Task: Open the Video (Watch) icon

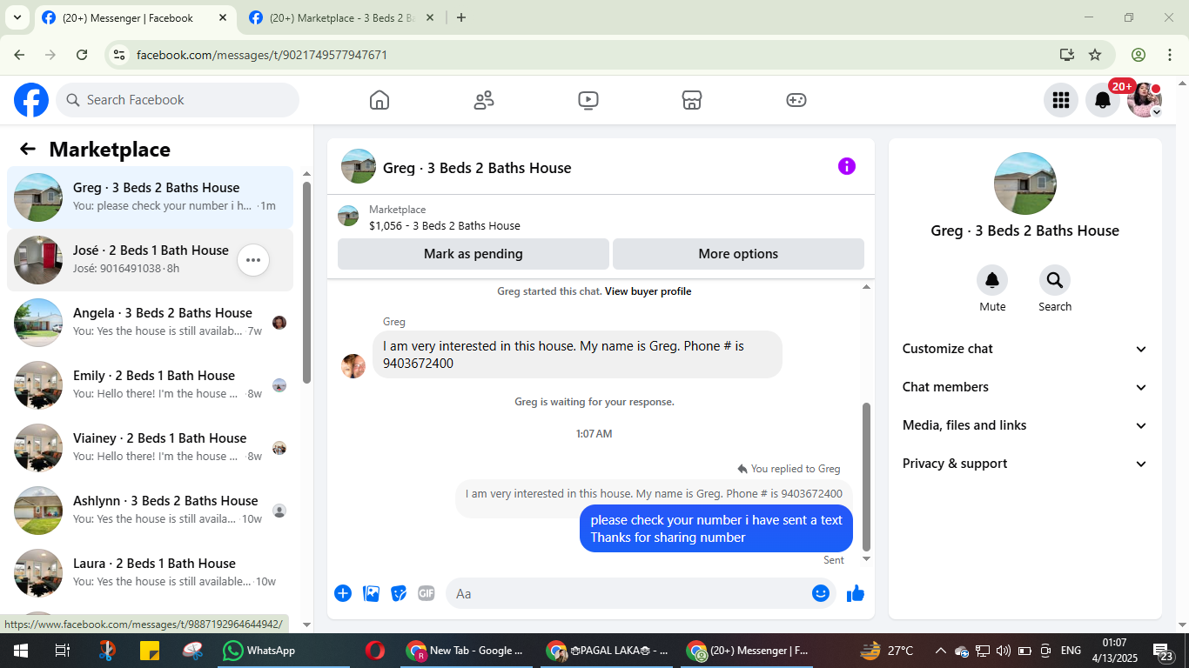Action: [588, 100]
